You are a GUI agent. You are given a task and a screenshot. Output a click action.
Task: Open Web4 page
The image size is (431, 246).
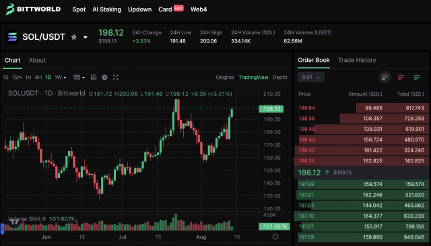pos(199,9)
